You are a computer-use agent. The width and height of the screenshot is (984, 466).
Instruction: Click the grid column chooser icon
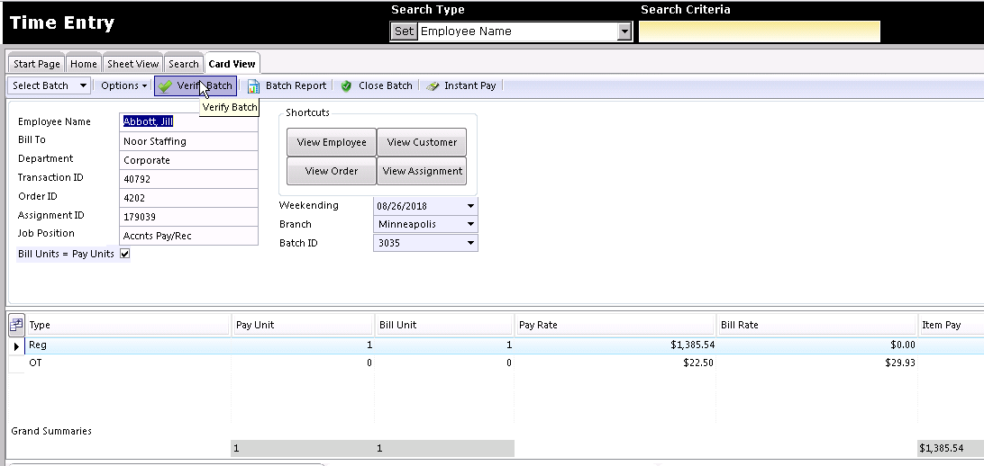point(16,325)
